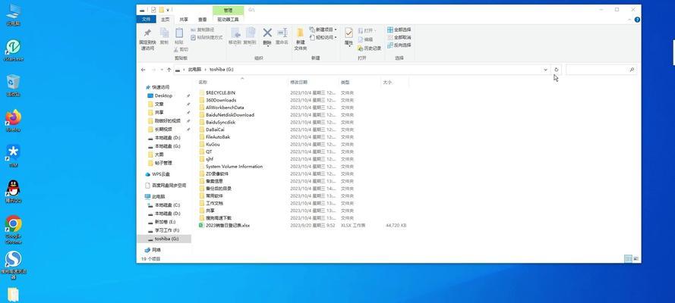Select Desktop in Quick access sidebar
The height and width of the screenshot is (303, 675).
click(x=163, y=95)
